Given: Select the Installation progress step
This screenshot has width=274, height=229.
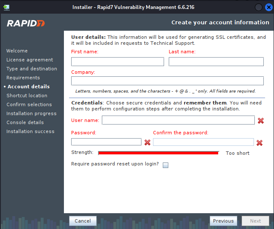Looking at the screenshot, I should coord(31,113).
